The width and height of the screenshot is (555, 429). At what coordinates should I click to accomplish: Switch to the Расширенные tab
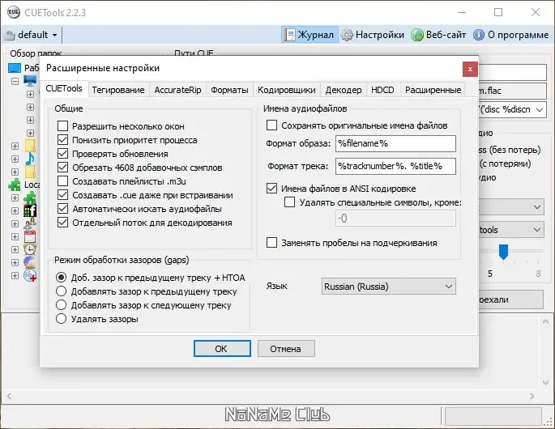(433, 90)
